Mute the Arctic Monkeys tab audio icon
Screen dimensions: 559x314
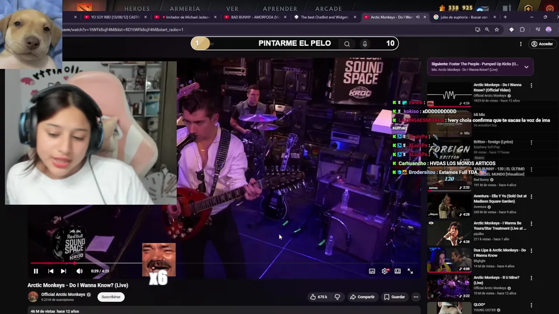click(x=418, y=17)
